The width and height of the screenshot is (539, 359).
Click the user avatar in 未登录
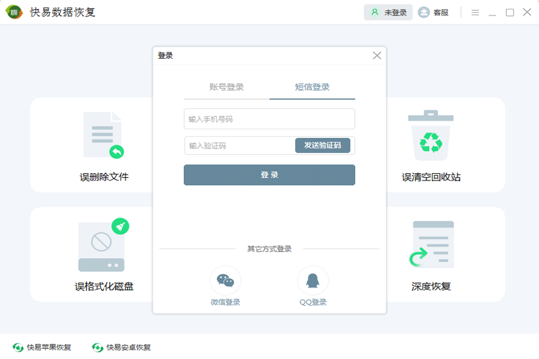375,12
